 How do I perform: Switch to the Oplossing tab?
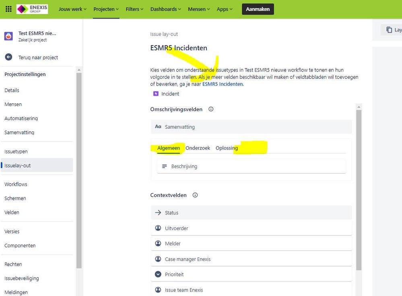click(227, 148)
